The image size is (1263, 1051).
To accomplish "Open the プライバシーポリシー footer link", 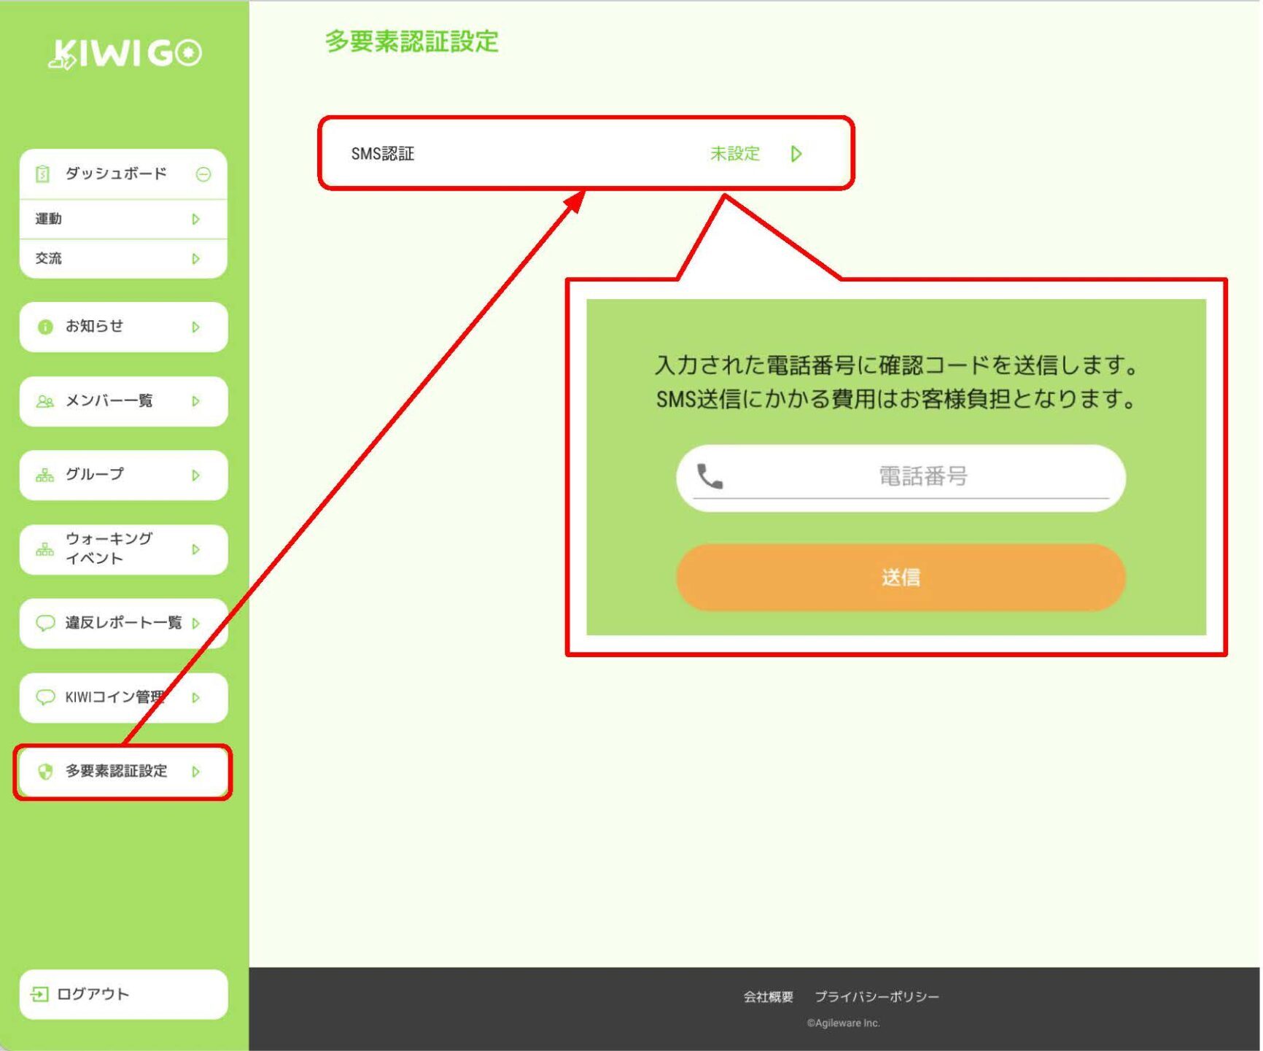I will click(x=877, y=997).
